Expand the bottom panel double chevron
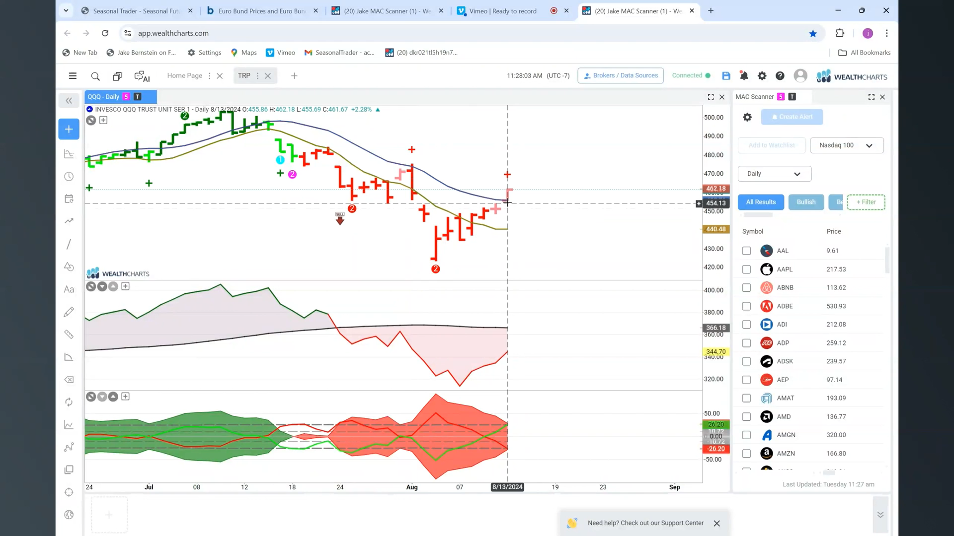 (x=880, y=515)
